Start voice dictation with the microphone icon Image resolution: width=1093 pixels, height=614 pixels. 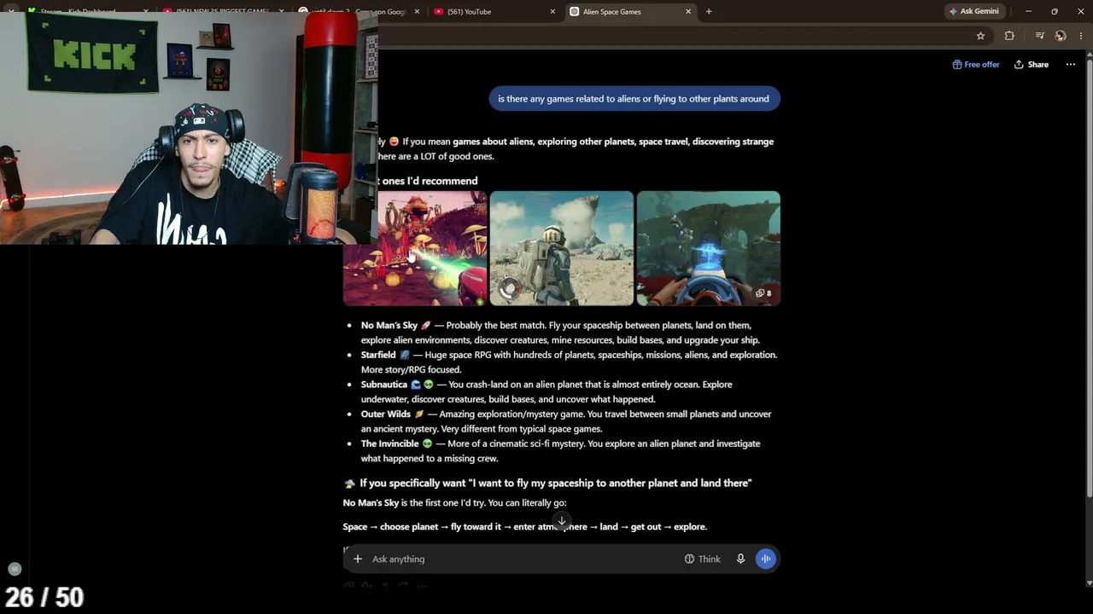740,559
